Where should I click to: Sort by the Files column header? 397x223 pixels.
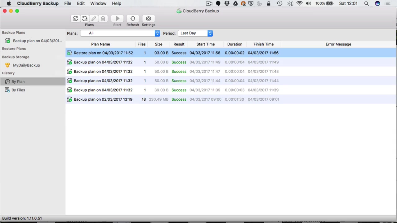coord(141,44)
